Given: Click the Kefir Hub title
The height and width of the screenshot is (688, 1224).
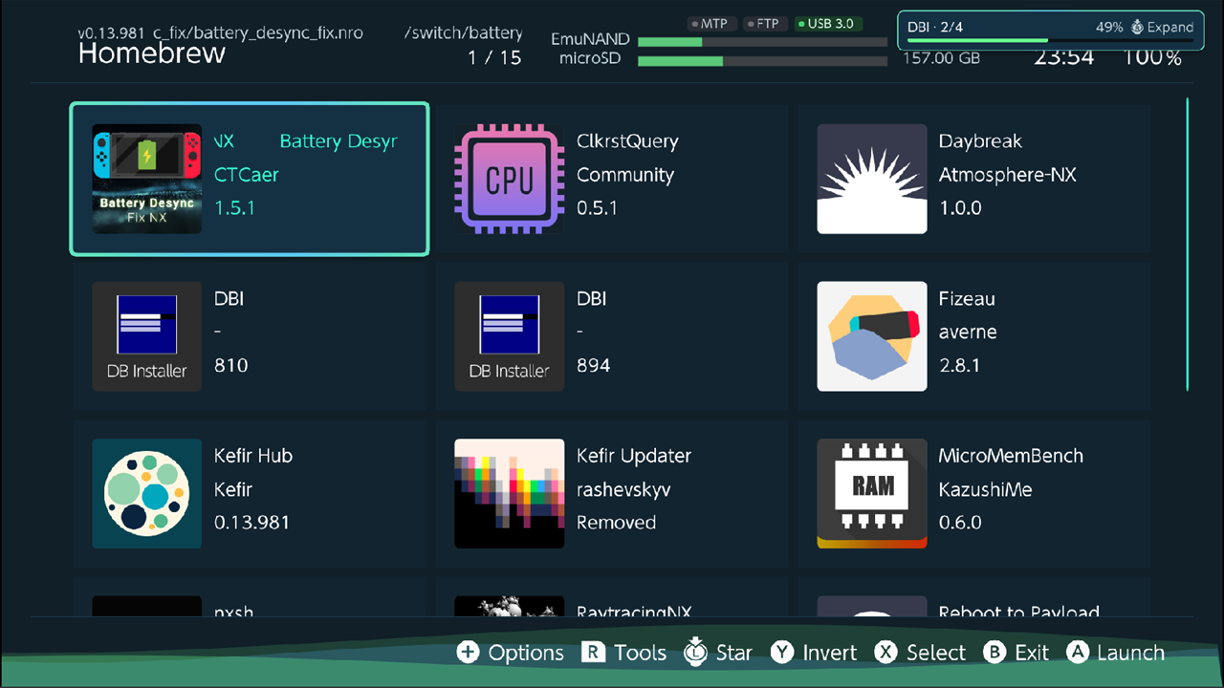Looking at the screenshot, I should pos(253,456).
